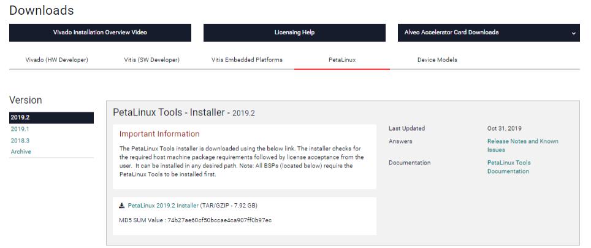The image size is (591, 248).
Task: Switch to the Vivado (HW Developer) tab
Action: [x=56, y=60]
